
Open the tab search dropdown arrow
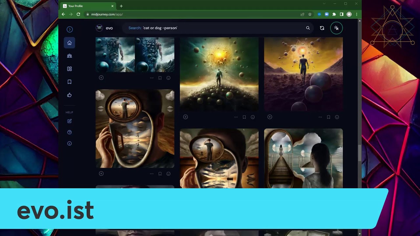coord(324,4)
